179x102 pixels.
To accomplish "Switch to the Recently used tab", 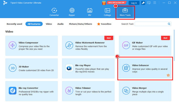I will tap(14, 24).
